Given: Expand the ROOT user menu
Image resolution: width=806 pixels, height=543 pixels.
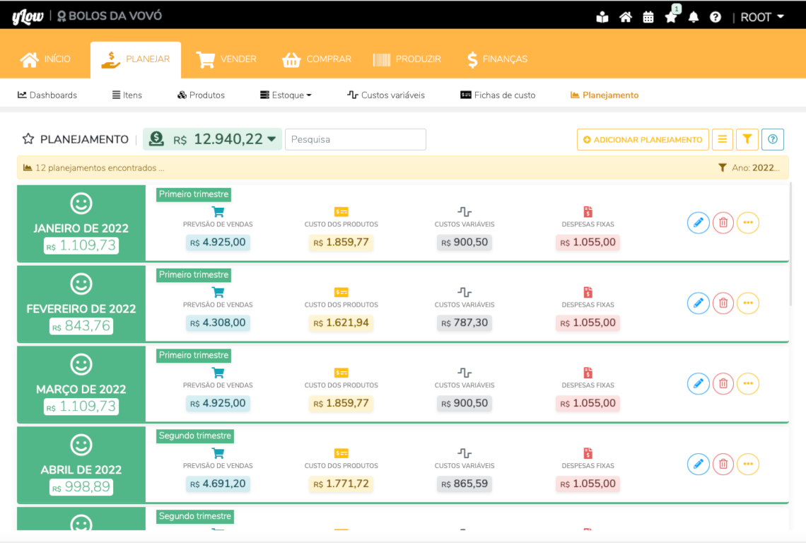Looking at the screenshot, I should [x=762, y=17].
